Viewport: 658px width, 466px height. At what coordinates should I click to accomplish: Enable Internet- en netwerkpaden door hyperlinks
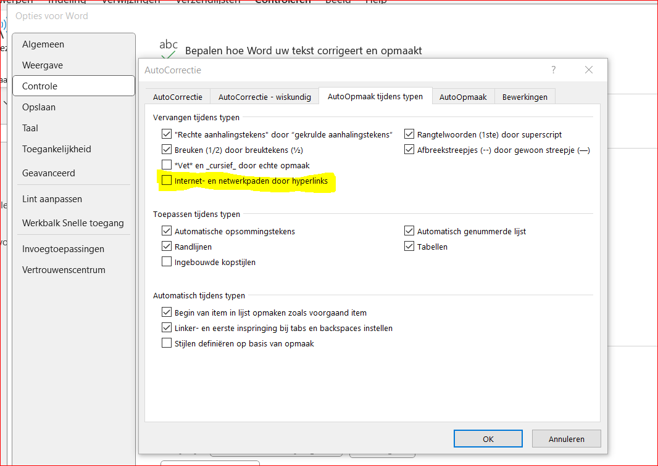pos(167,180)
